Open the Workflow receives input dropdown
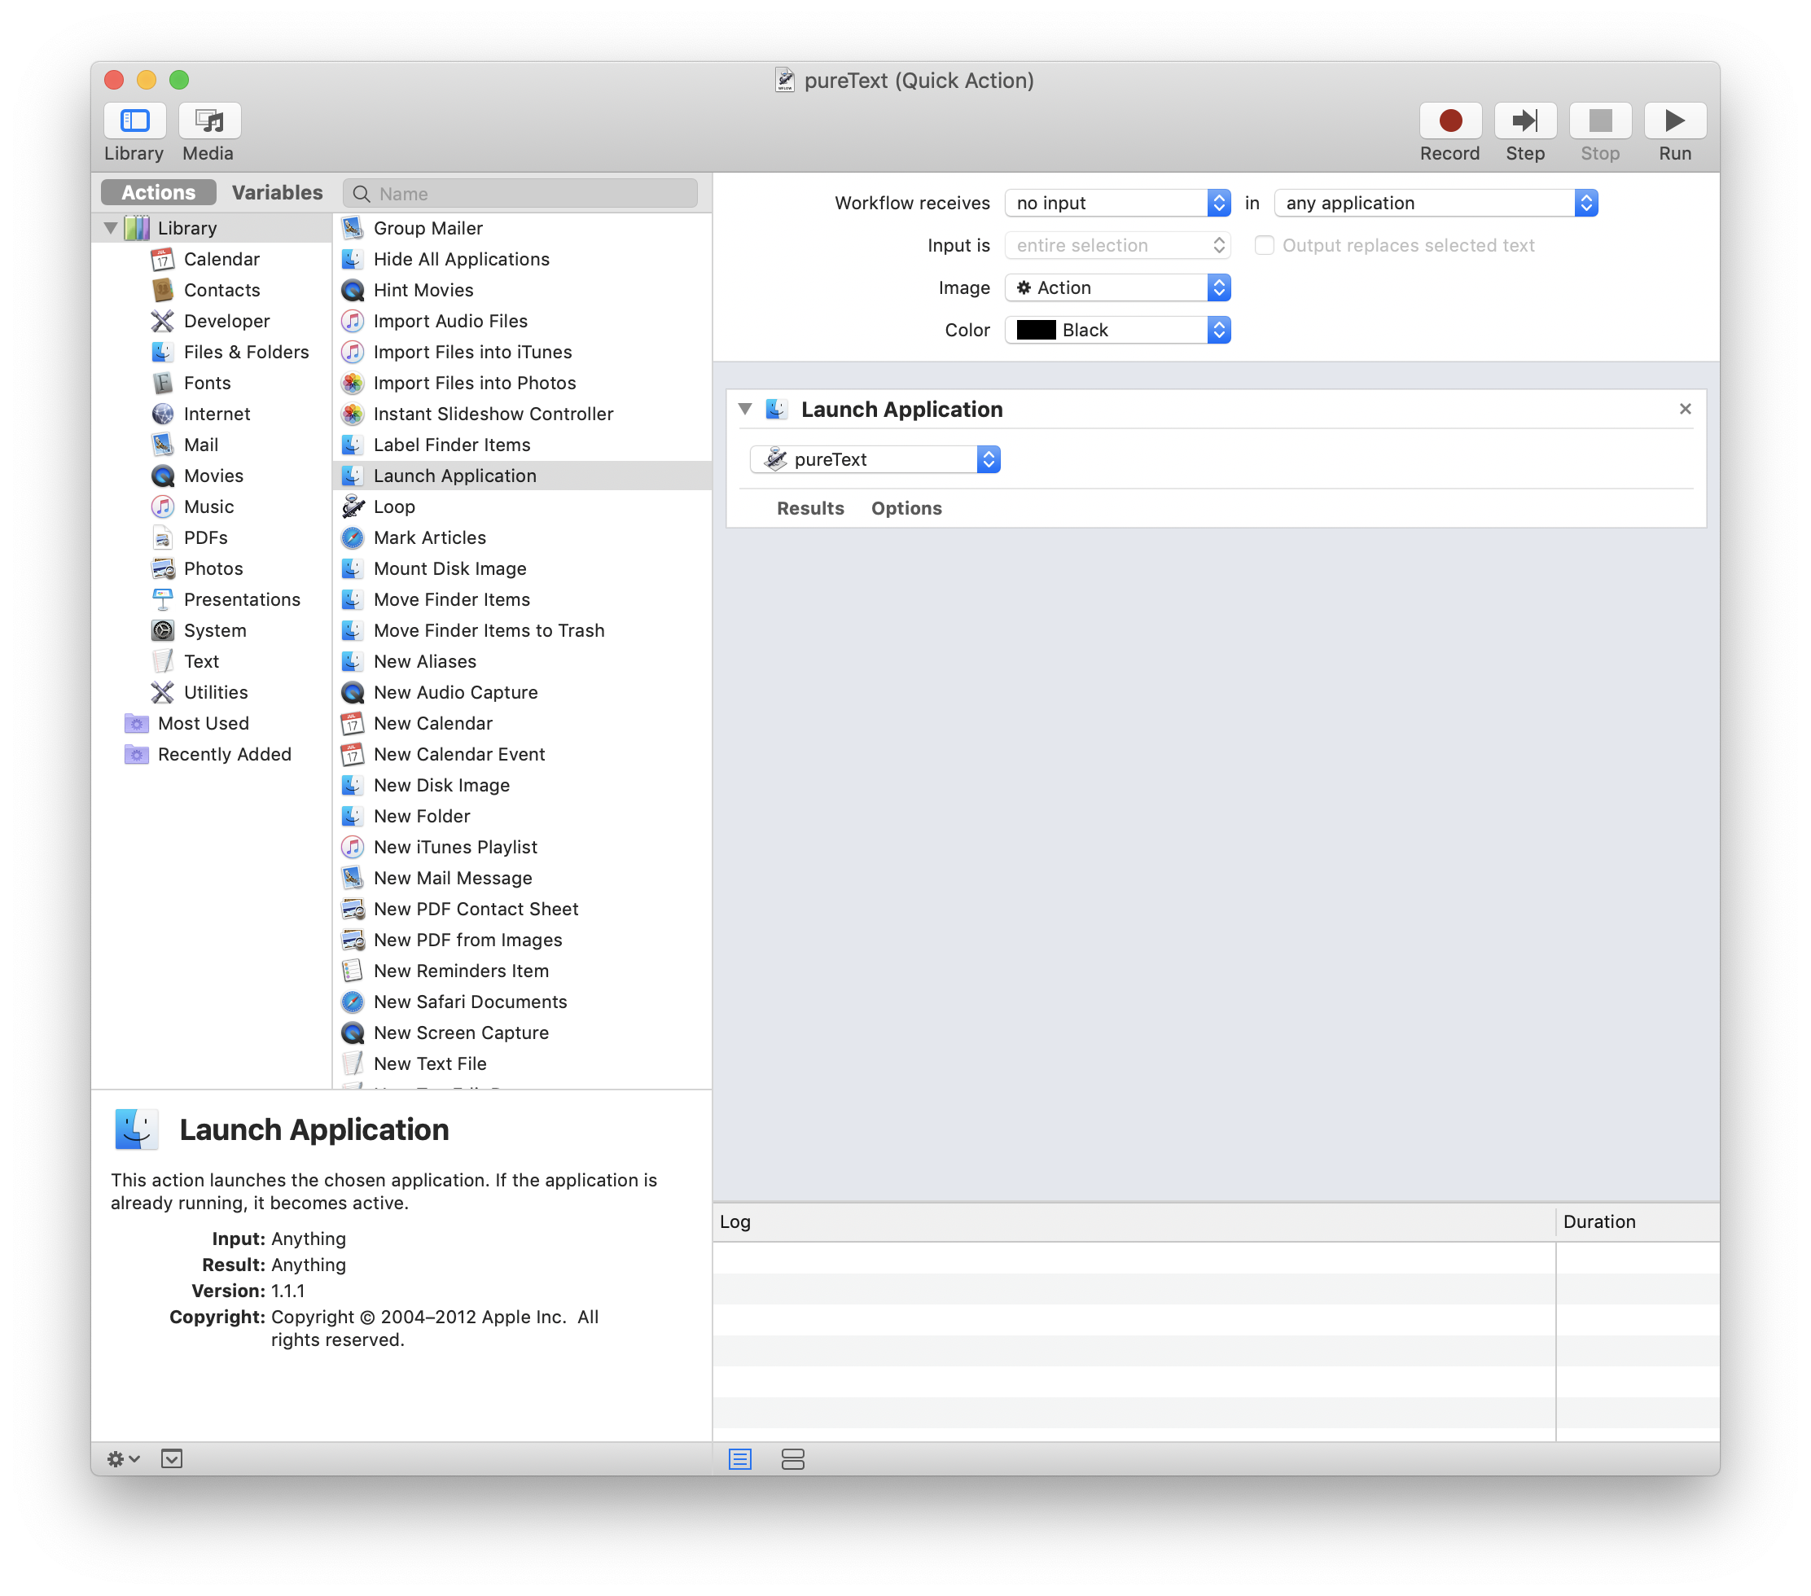Screen dimensions: 1811x1596 click(x=1117, y=202)
